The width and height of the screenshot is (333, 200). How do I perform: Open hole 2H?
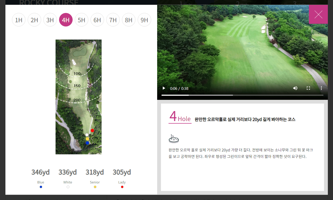(34, 20)
